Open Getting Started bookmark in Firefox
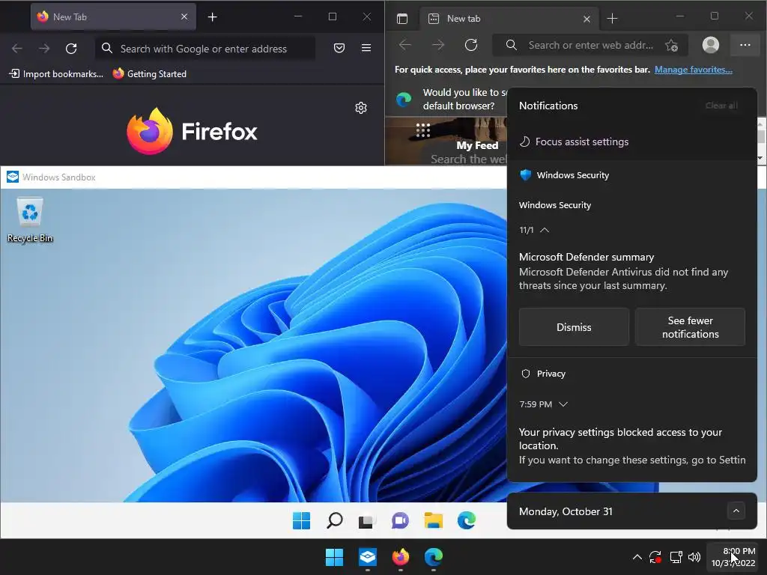The height and width of the screenshot is (575, 767). point(150,74)
